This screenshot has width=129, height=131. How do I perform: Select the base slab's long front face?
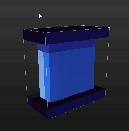tap(77, 104)
